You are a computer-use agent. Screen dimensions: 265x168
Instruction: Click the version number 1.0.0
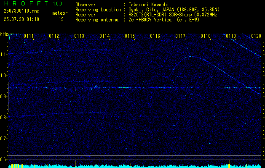(57, 4)
